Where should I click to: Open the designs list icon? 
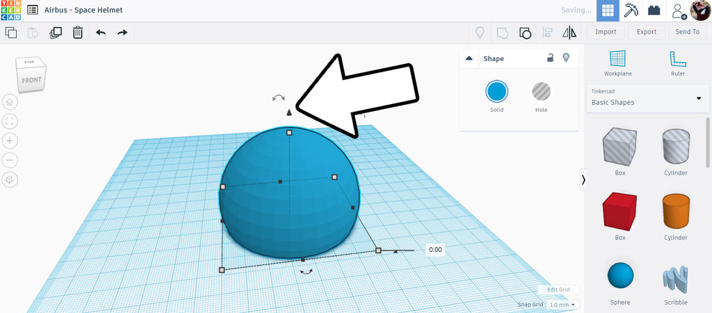click(33, 10)
